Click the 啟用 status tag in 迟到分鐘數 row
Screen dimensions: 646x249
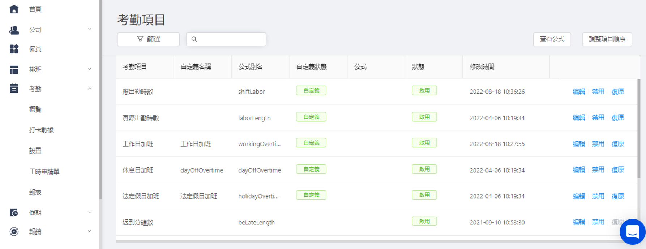pos(424,221)
